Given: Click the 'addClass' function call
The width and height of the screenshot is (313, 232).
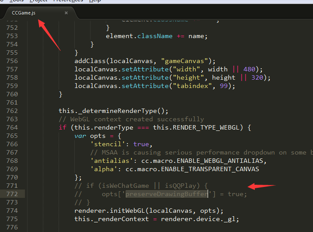Looking at the screenshot, I should point(90,61).
